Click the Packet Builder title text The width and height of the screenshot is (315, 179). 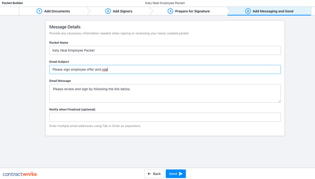tap(12, 3)
